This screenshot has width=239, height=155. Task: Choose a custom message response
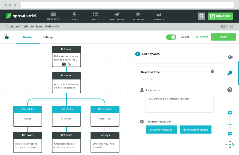click(x=161, y=130)
